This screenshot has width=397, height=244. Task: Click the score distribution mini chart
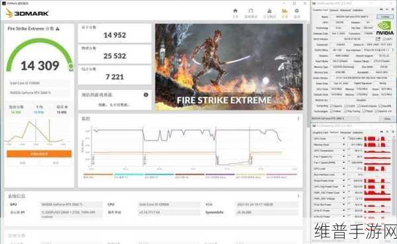(36, 132)
